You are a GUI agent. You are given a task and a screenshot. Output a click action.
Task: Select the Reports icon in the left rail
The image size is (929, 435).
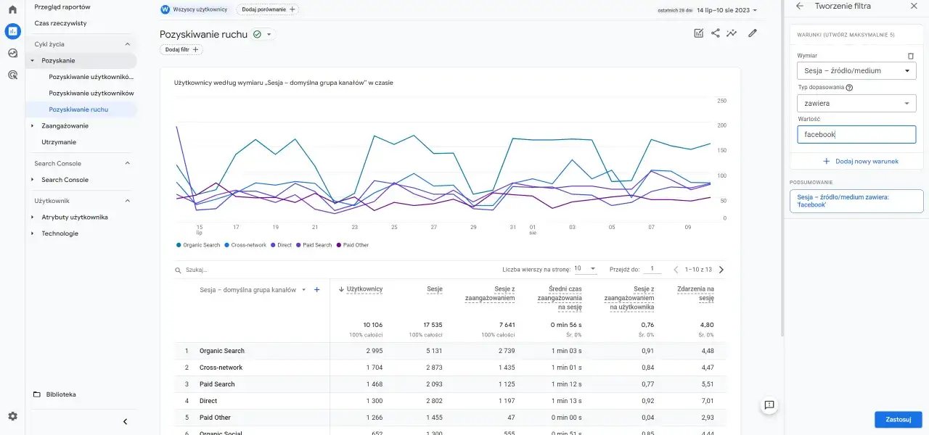tap(12, 31)
